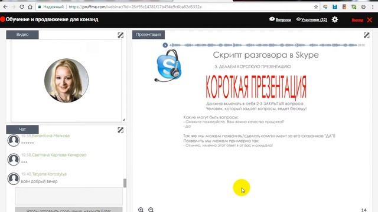Reload the page with refresh icon
This screenshot has width=378, height=212.
tap(22, 7)
